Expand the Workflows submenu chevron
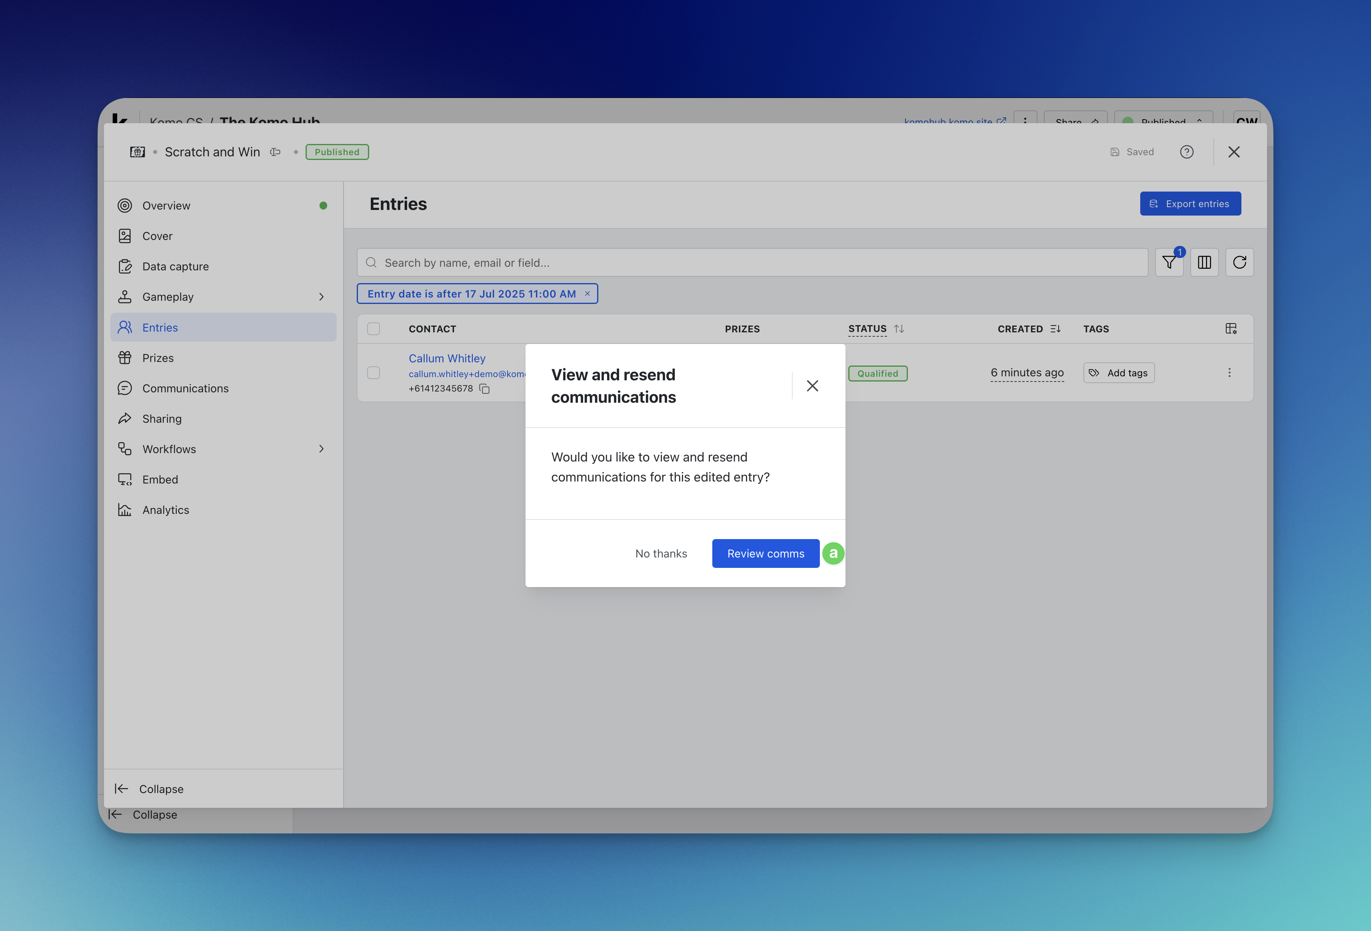Viewport: 1371px width, 931px height. coord(322,449)
